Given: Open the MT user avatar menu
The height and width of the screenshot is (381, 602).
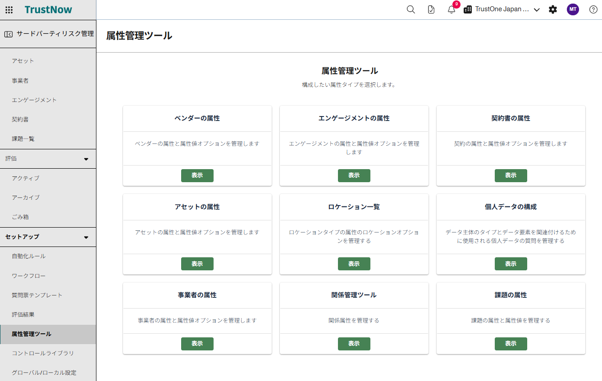Looking at the screenshot, I should [573, 9].
